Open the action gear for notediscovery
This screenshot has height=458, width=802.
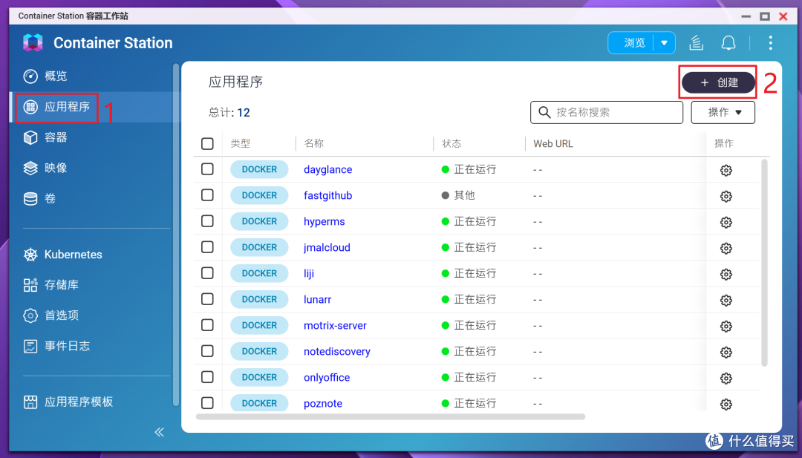pos(726,353)
